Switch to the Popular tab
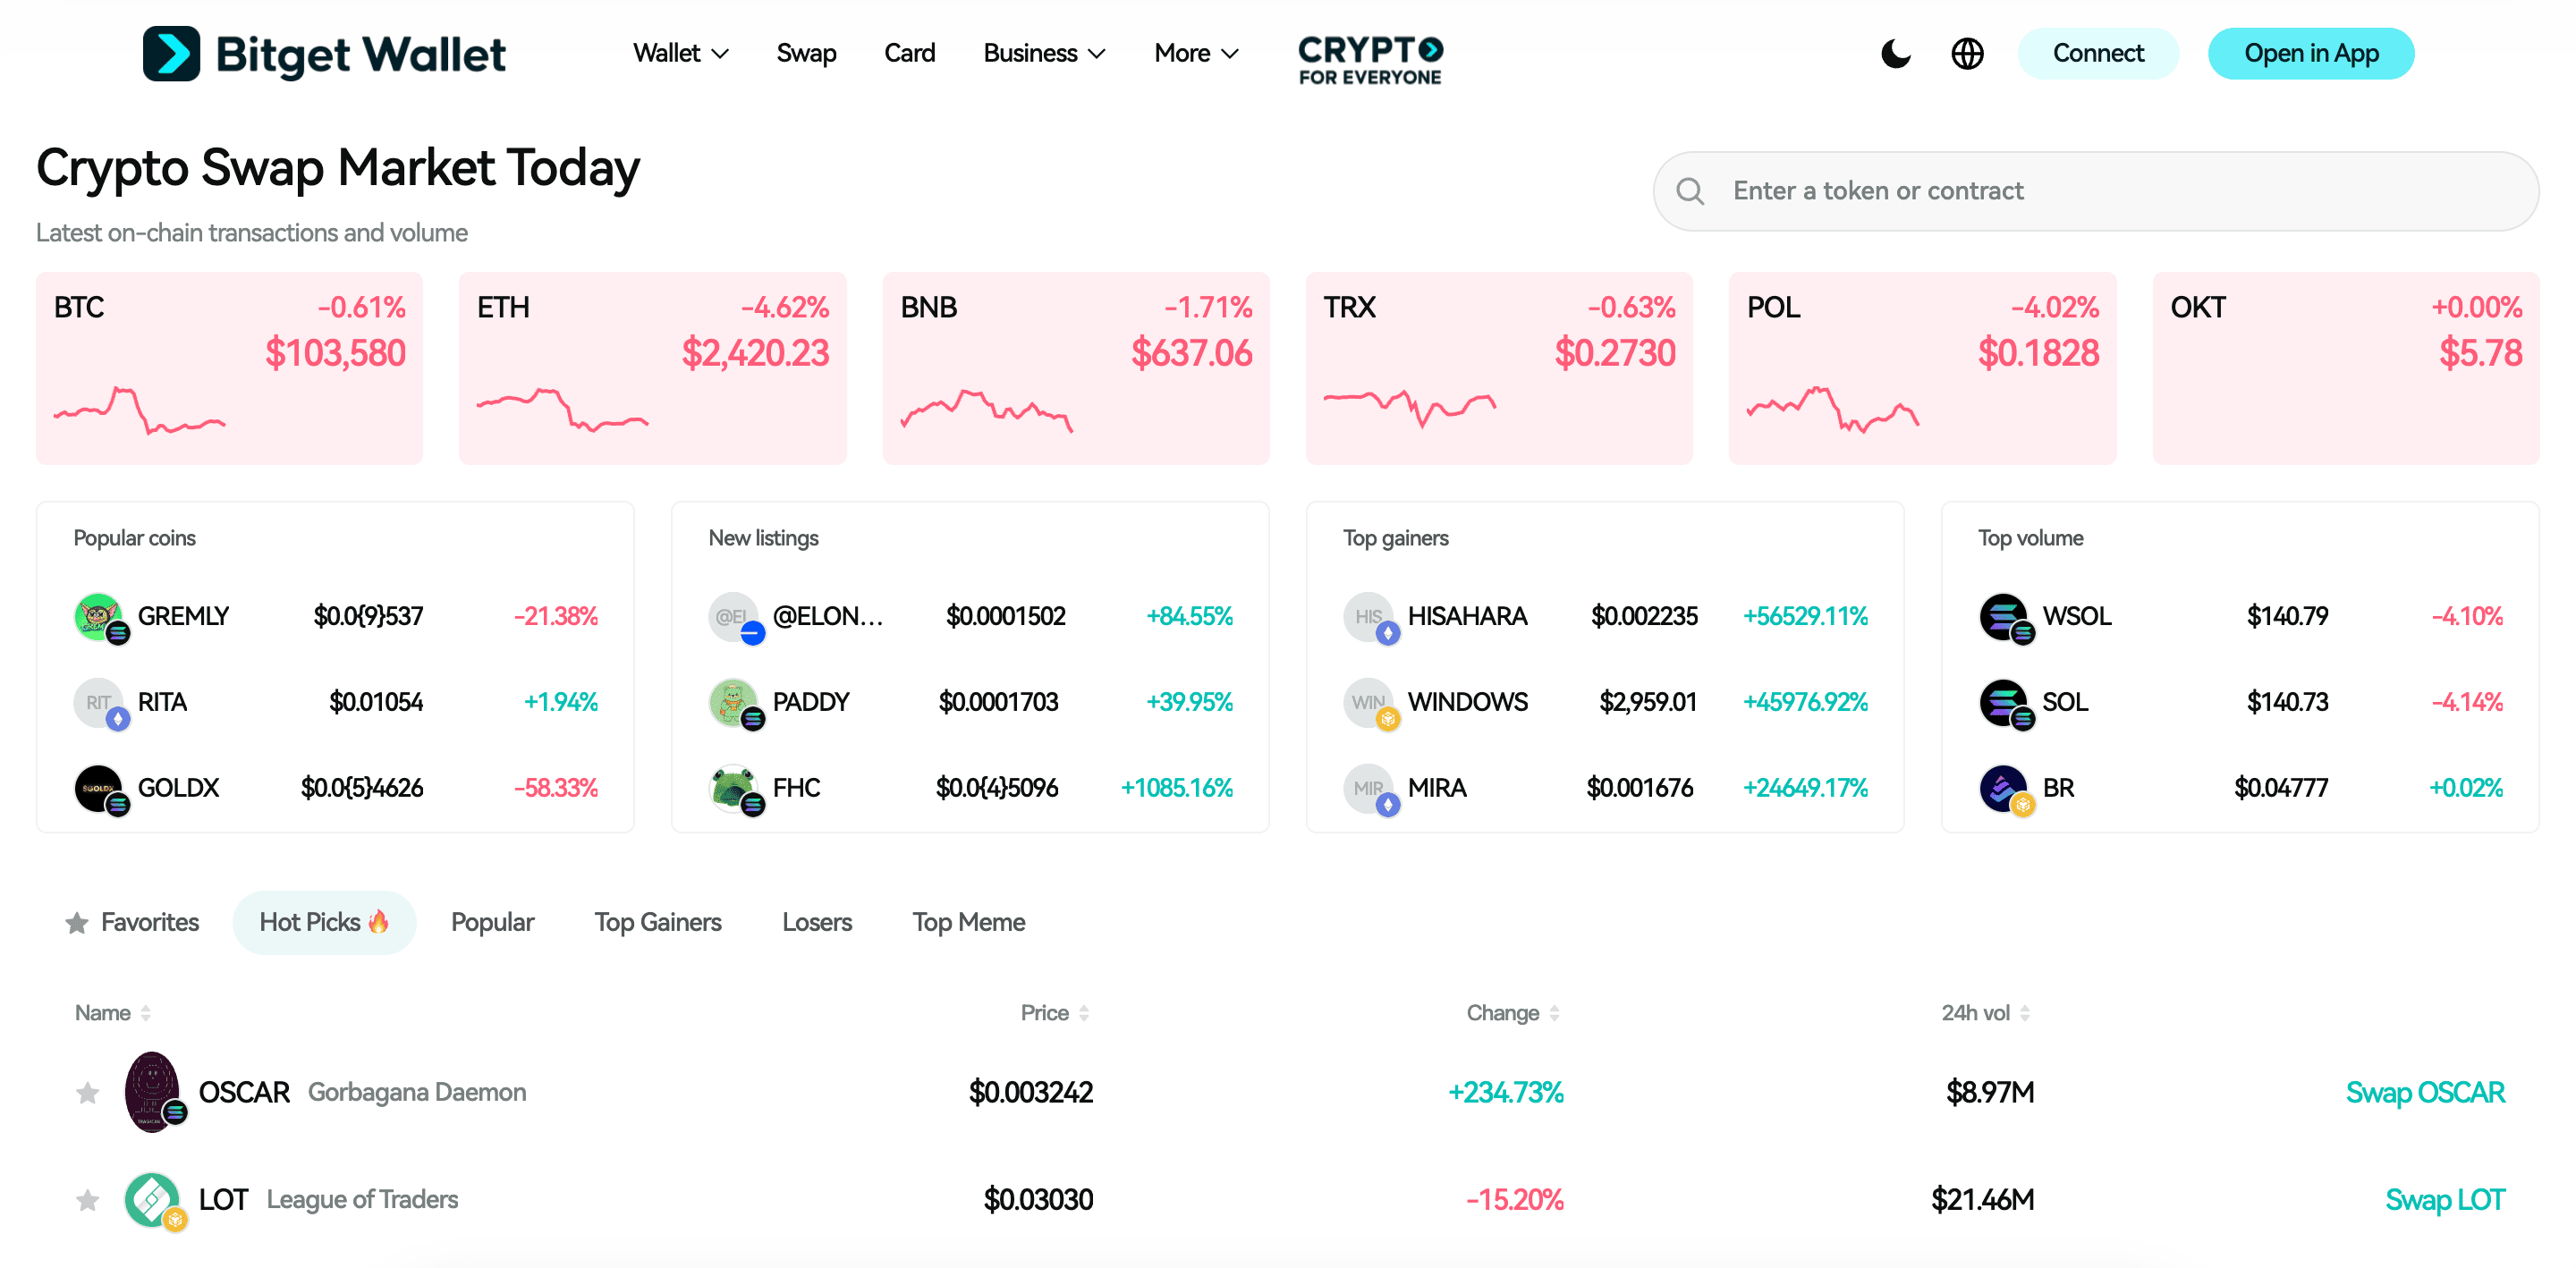 pos(492,922)
